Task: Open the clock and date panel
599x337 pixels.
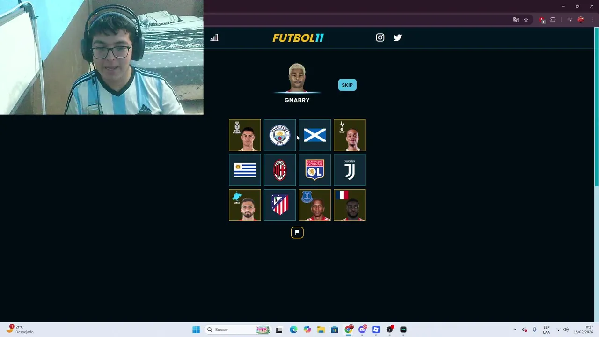Action: click(583, 330)
